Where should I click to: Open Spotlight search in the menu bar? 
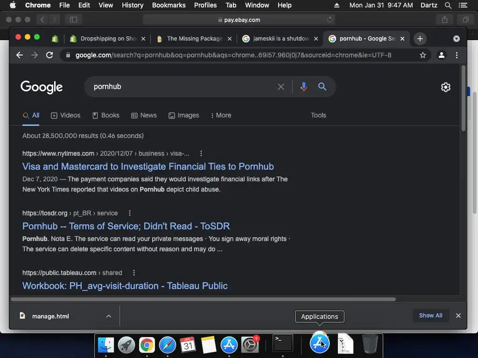coord(448,5)
